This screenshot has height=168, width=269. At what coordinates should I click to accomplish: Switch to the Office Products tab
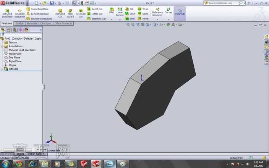[x=63, y=24]
